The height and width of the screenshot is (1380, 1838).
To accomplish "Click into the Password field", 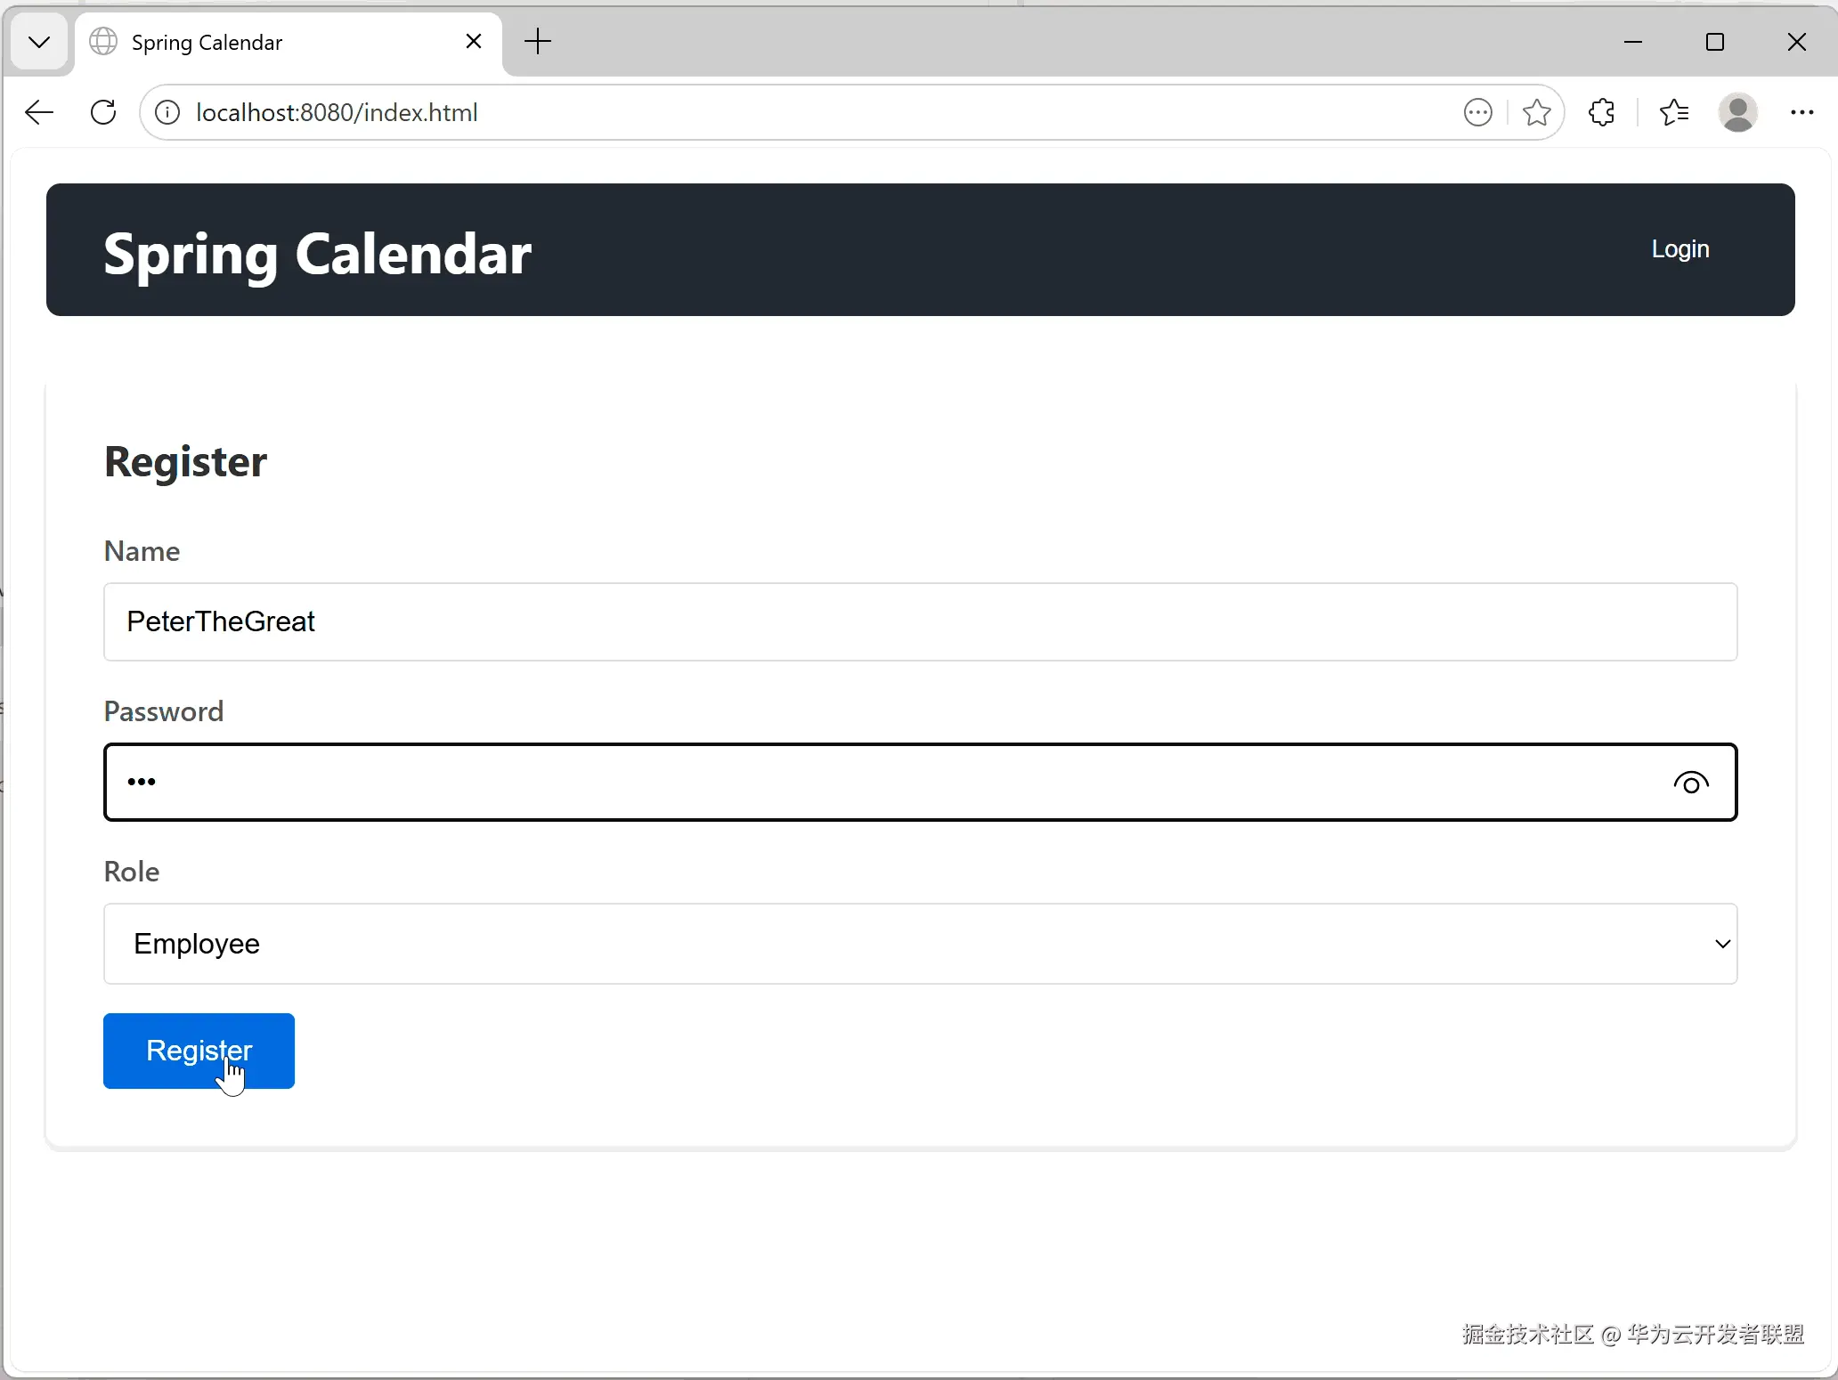I will (891, 783).
